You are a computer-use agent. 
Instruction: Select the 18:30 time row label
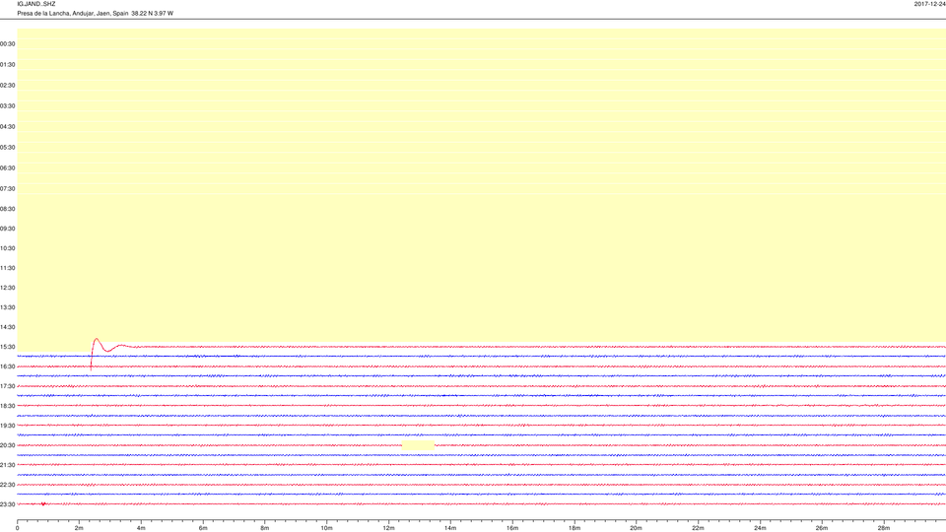(x=8, y=406)
